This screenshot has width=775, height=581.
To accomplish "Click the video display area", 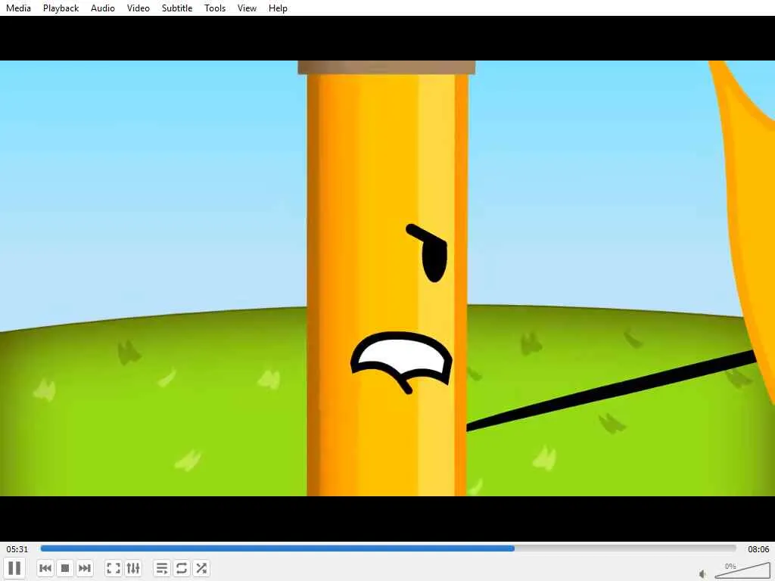I will (387, 278).
